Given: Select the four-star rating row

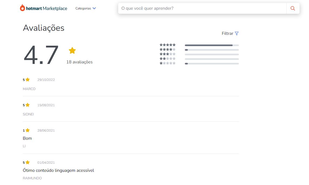Looking at the screenshot, I should coord(168,50).
